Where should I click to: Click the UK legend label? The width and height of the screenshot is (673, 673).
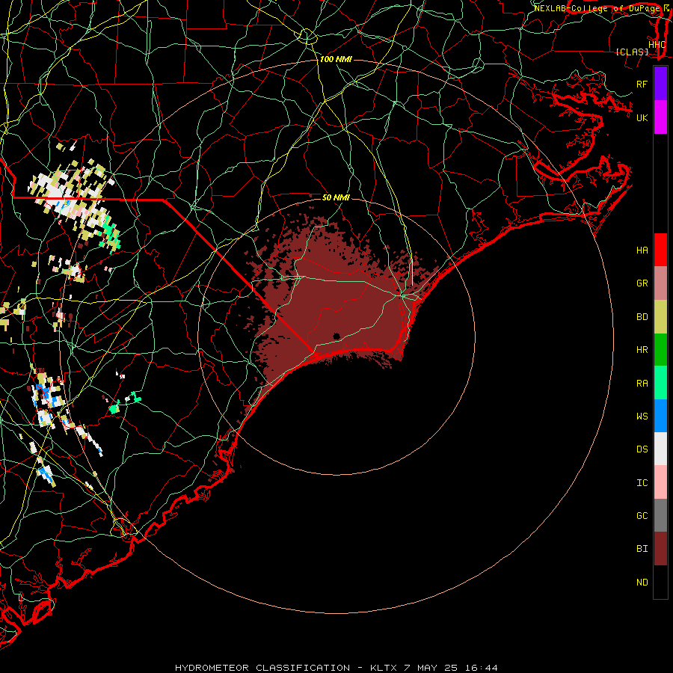(642, 117)
